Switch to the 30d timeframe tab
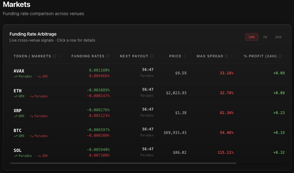The height and width of the screenshot is (173, 294). click(x=278, y=37)
